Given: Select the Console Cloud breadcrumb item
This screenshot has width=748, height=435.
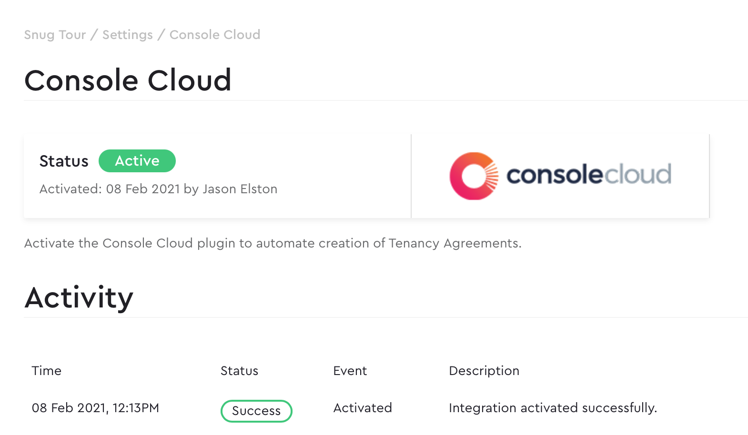Looking at the screenshot, I should click(215, 35).
